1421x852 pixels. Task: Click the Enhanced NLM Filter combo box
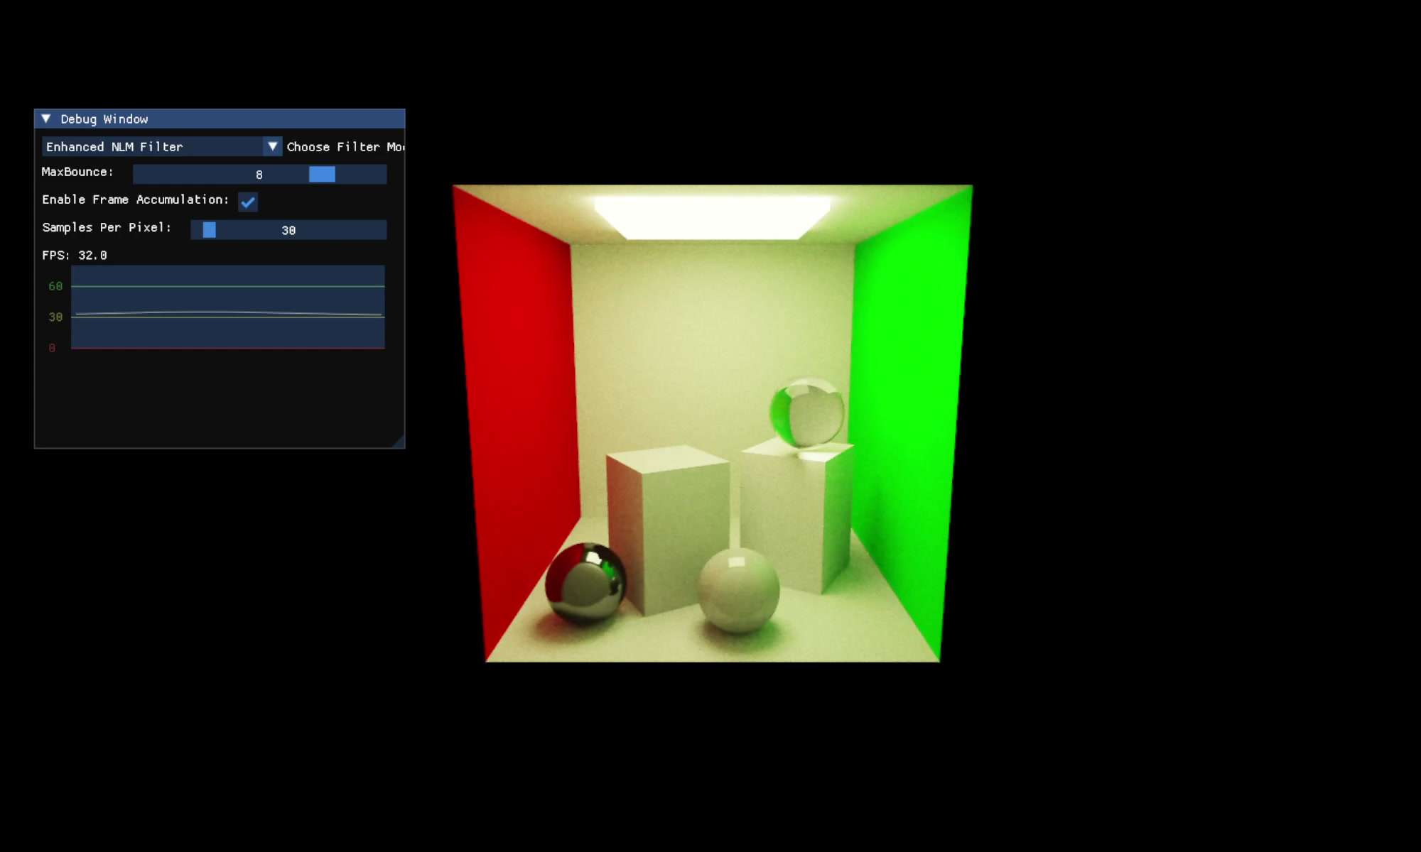pyautogui.click(x=162, y=146)
